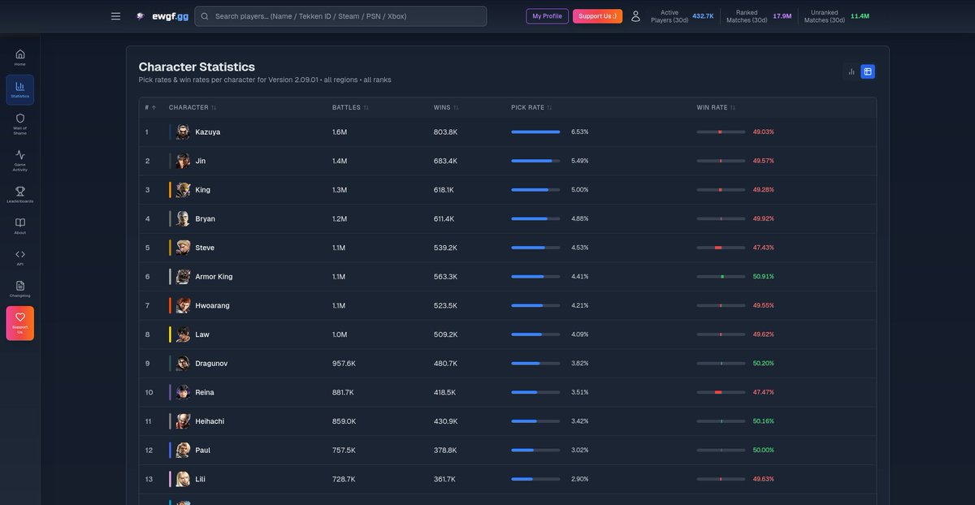Screen dimensions: 975x505
Task: Click Reina's 881.7K battles value
Action: [343, 392]
